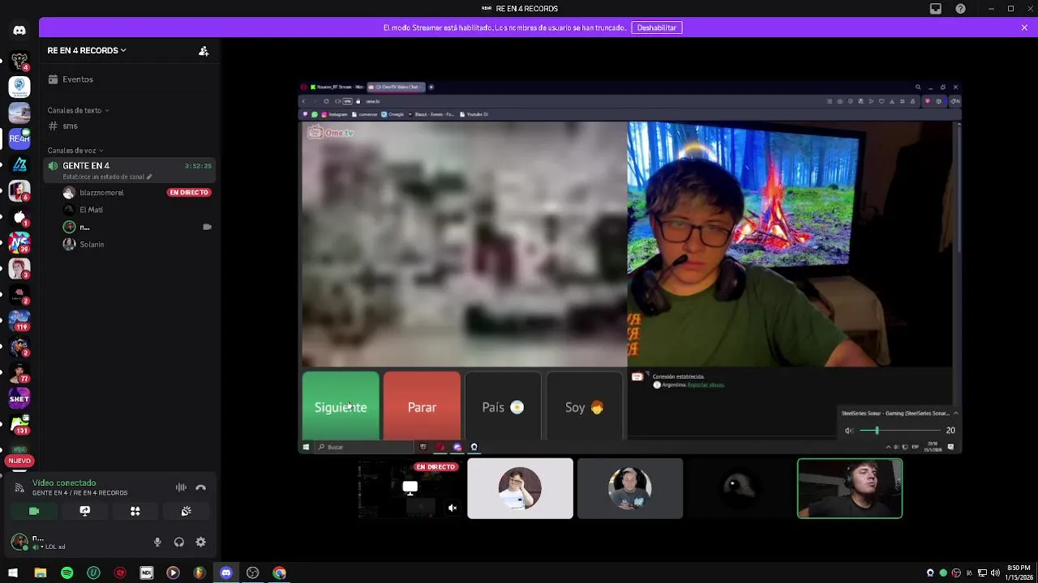The height and width of the screenshot is (583, 1038).
Task: Open own user avatar in bottom panel
Action: tap(19, 542)
